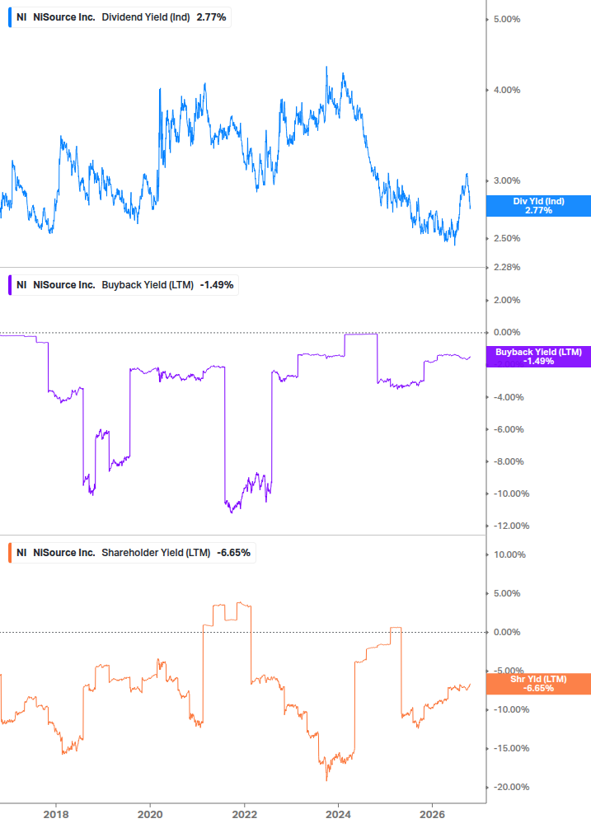
Task: Click the 2020 x-axis year label
Action: (150, 814)
